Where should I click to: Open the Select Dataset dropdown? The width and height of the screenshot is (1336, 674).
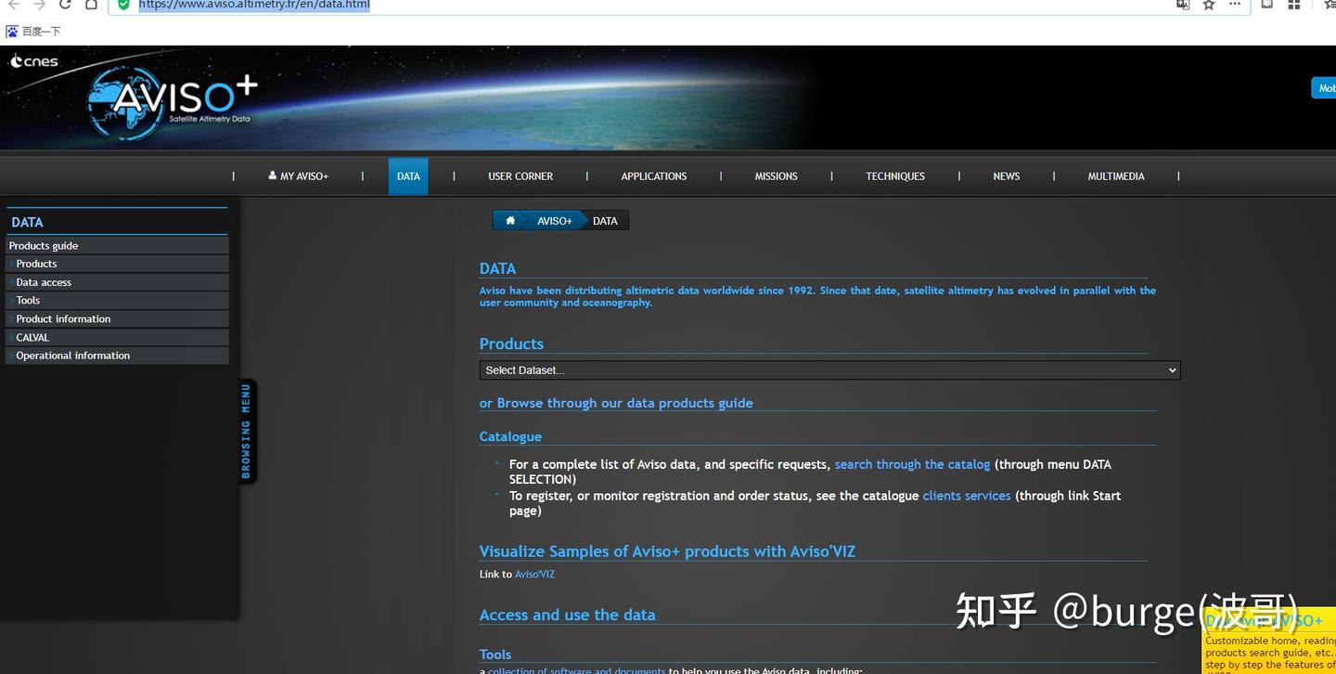tap(829, 369)
